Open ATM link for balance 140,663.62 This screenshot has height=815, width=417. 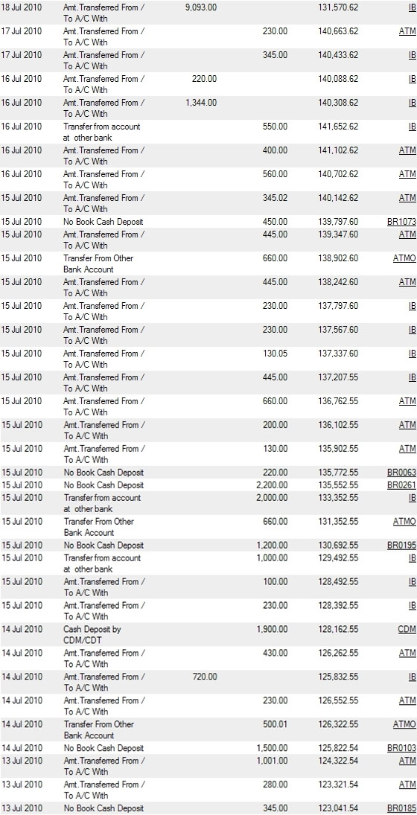[407, 31]
